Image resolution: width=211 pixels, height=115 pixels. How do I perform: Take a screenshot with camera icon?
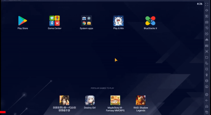[x=207, y=51]
